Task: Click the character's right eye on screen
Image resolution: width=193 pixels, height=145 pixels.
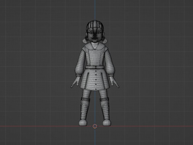Action: click(99, 33)
